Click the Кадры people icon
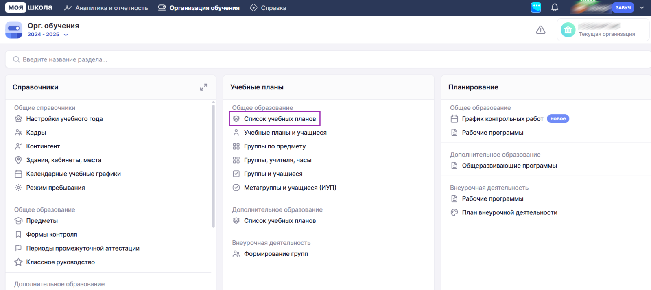Viewport: 651px width, 290px height. click(18, 133)
